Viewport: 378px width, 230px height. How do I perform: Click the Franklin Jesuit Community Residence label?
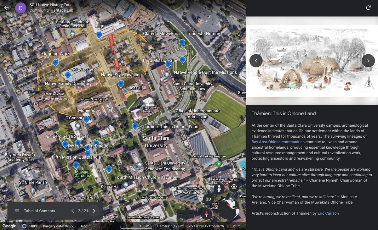click(x=54, y=96)
